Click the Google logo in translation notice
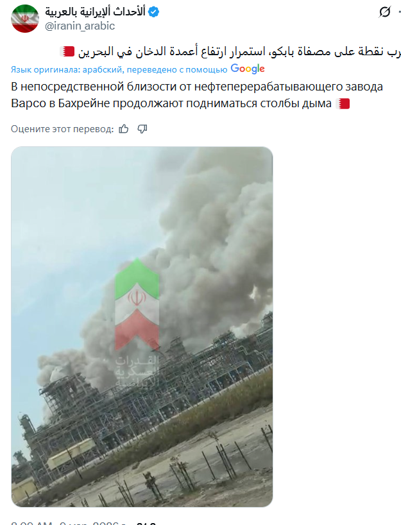Image resolution: width=401 pixels, height=525 pixels. coord(248,69)
